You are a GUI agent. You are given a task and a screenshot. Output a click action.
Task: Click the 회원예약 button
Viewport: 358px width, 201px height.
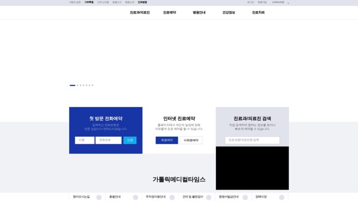coord(167,140)
